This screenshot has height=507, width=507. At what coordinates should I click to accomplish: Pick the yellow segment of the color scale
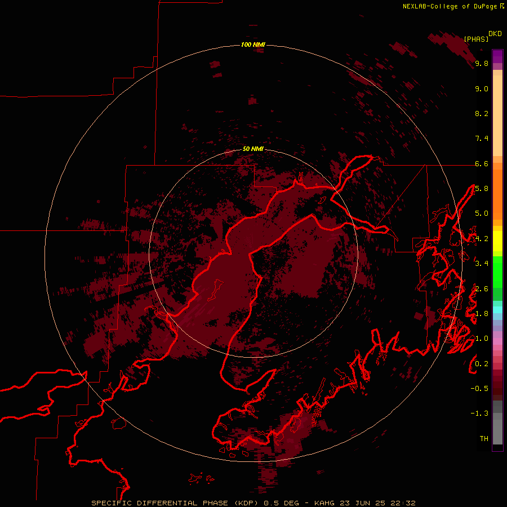click(x=497, y=241)
